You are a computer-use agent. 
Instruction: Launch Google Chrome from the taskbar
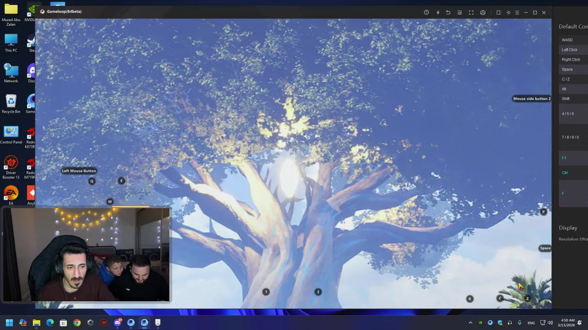pos(77,323)
